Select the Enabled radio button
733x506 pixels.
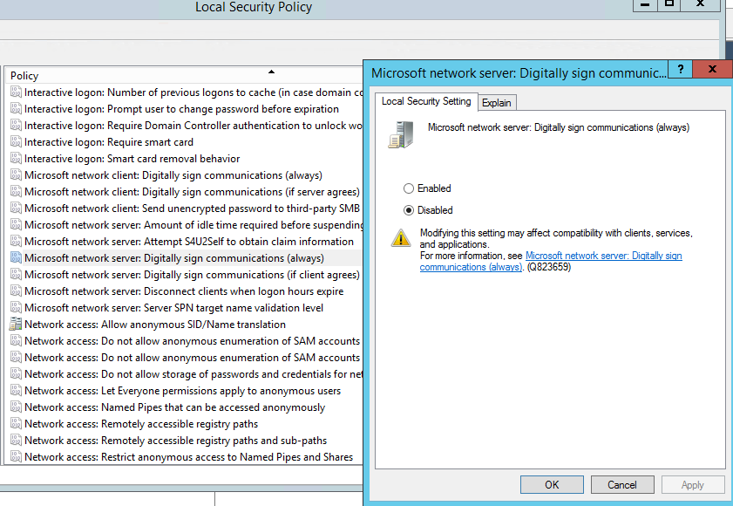(409, 188)
